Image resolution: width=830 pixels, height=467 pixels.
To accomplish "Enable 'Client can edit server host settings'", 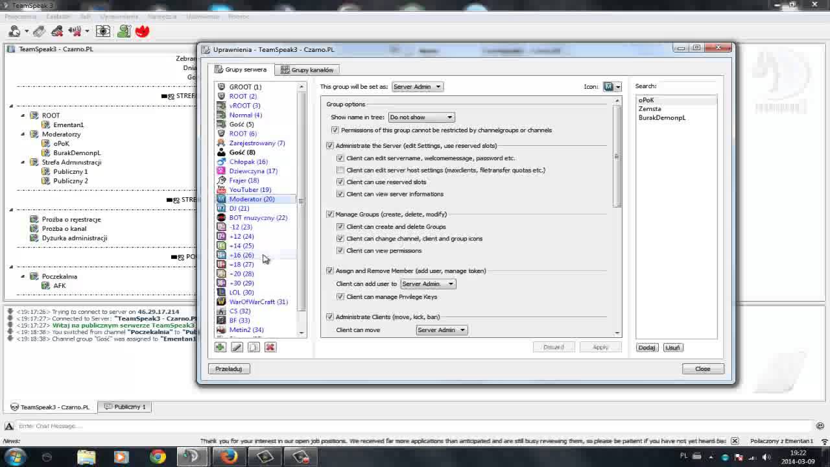I will click(340, 170).
